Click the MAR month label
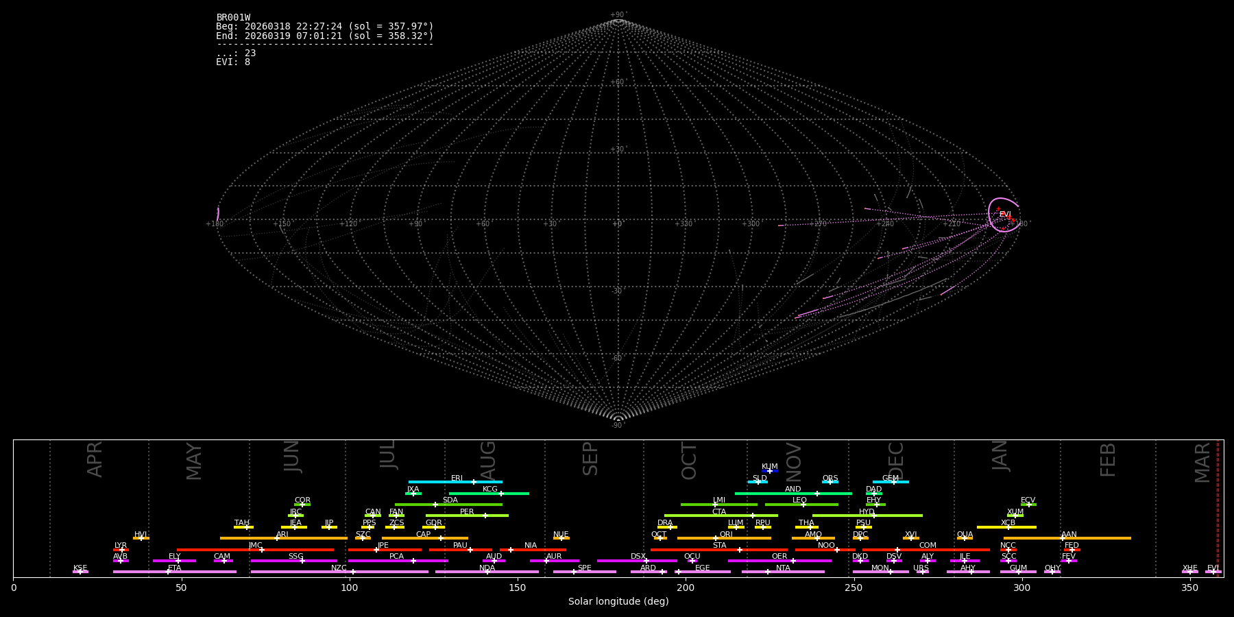The height and width of the screenshot is (617, 1234). tap(1202, 462)
